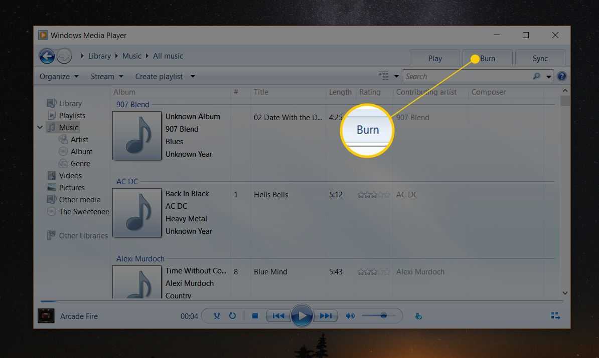Viewport: 599px width, 358px height.
Task: Click the search magnifier icon
Action: pyautogui.click(x=536, y=76)
